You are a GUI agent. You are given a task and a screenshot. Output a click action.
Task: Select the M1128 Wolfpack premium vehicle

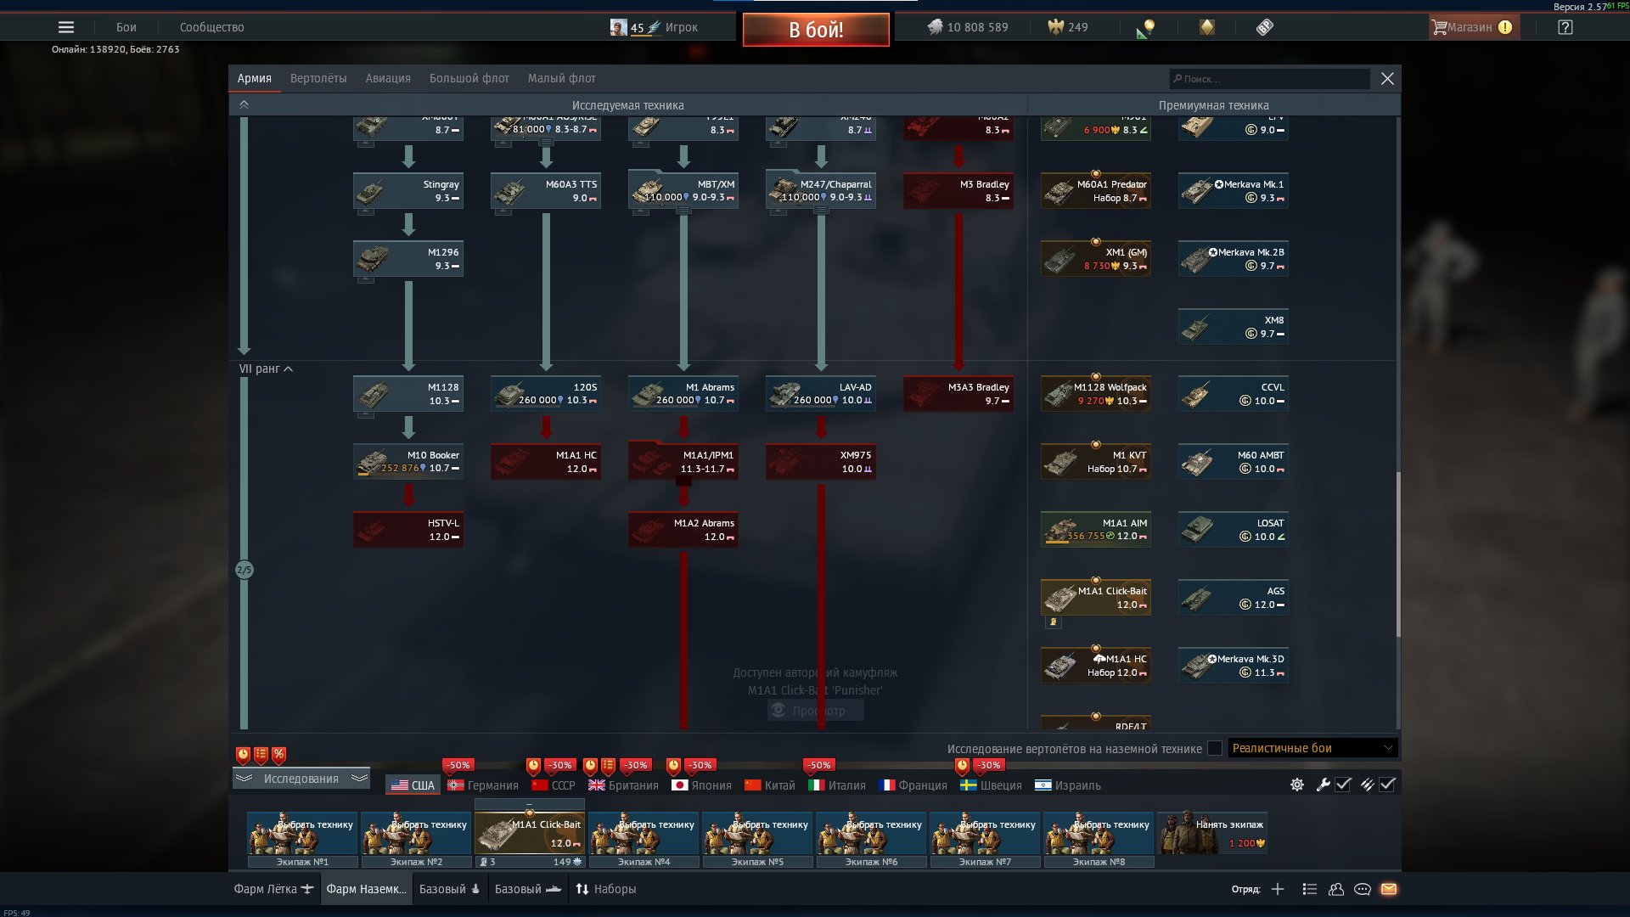pyautogui.click(x=1096, y=394)
